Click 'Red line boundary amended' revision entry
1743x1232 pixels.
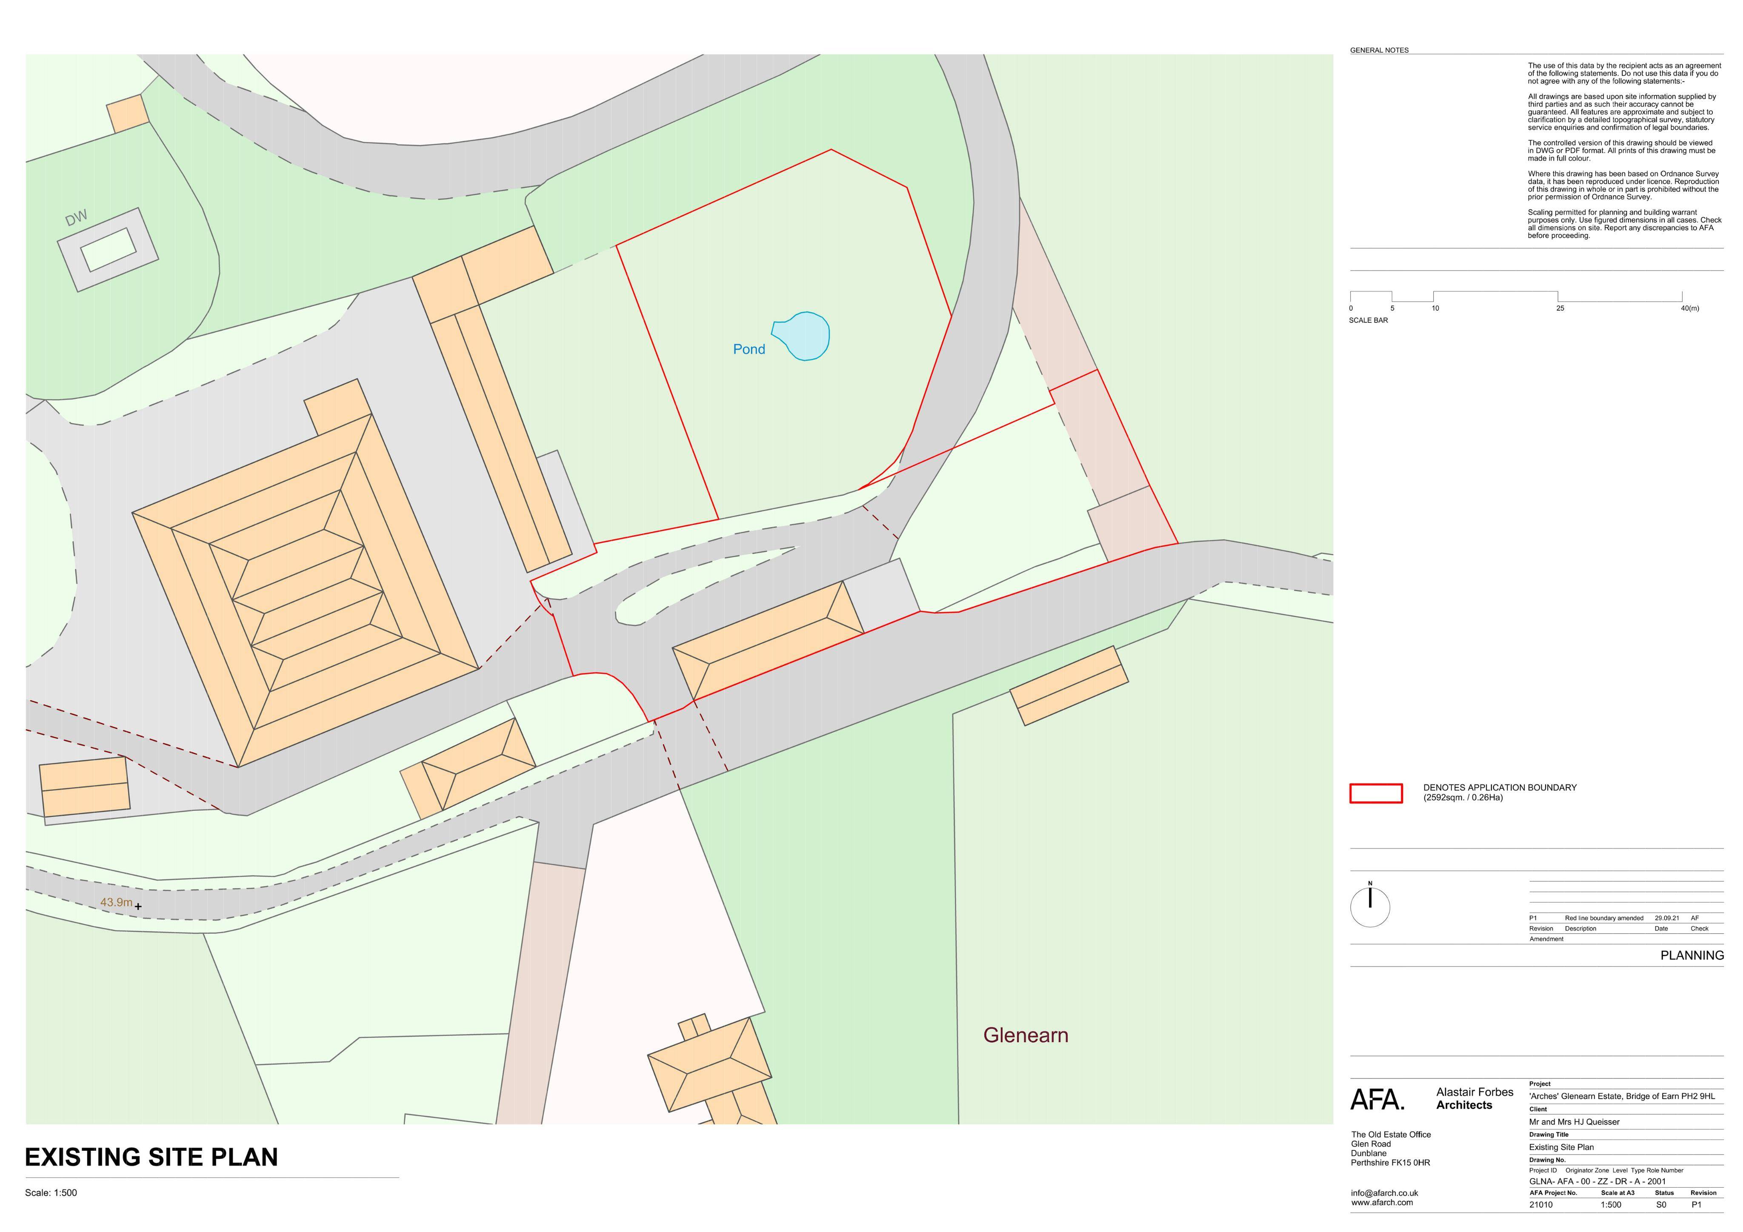(x=1603, y=918)
